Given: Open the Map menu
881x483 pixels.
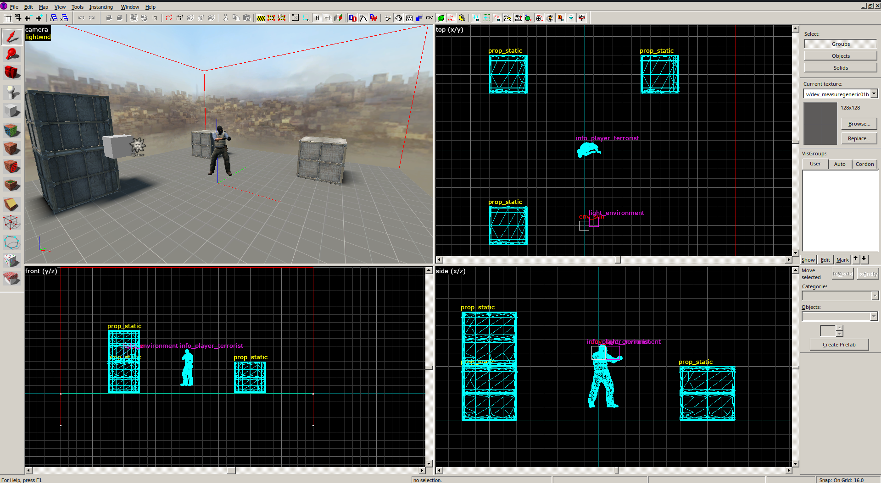Looking at the screenshot, I should coord(44,7).
